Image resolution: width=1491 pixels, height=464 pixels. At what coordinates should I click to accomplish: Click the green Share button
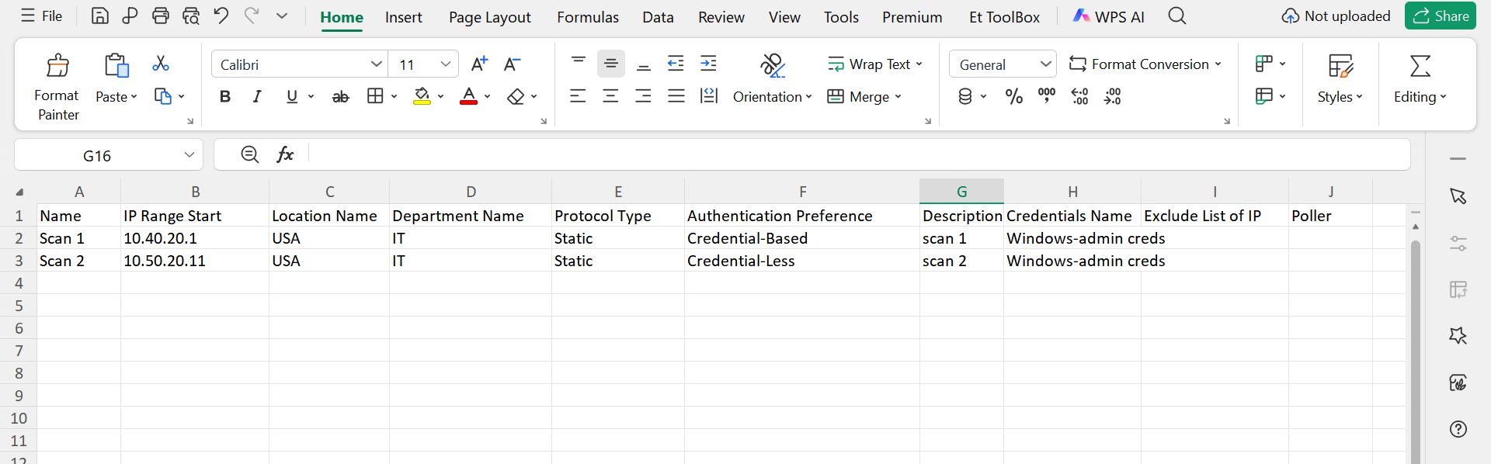(x=1441, y=16)
